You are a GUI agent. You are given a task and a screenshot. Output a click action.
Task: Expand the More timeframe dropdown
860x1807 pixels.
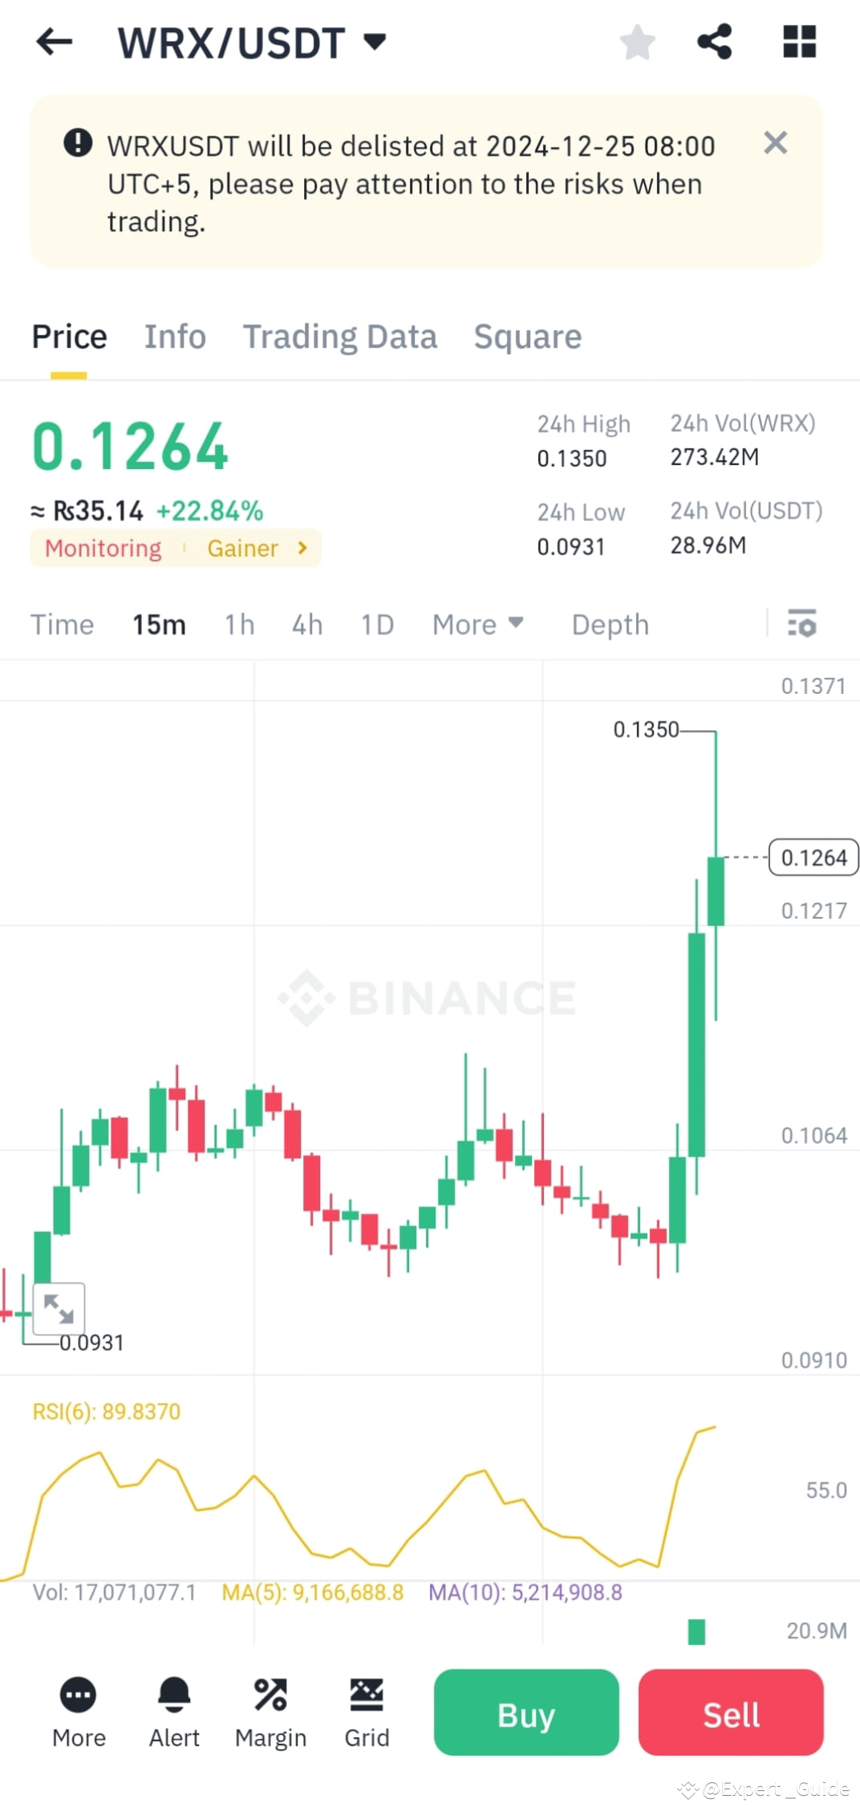tap(477, 624)
